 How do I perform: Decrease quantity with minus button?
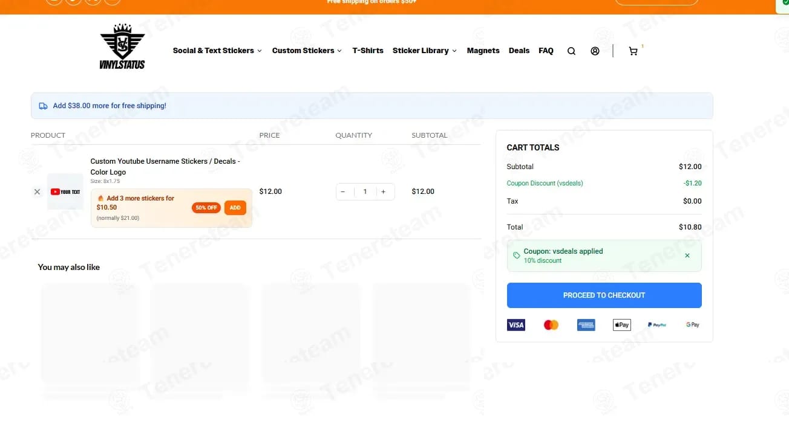[343, 191]
